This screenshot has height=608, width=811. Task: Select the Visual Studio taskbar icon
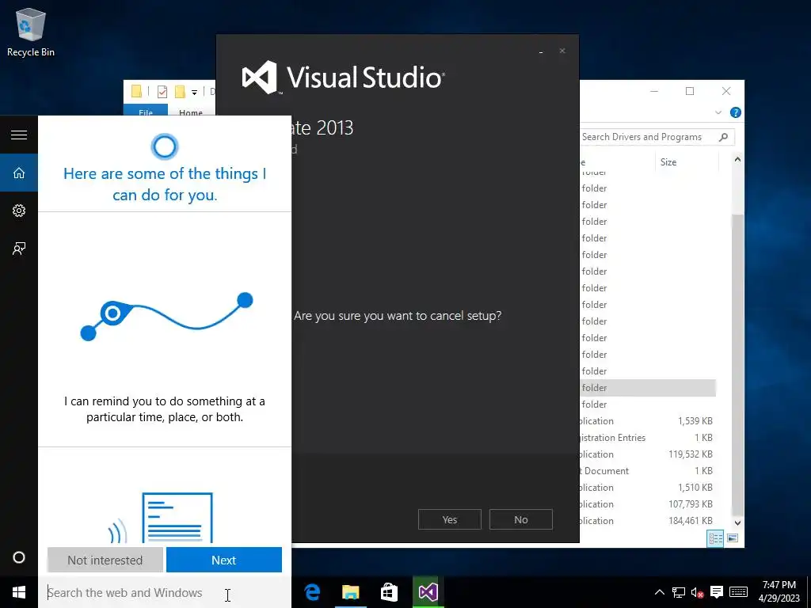(x=428, y=592)
